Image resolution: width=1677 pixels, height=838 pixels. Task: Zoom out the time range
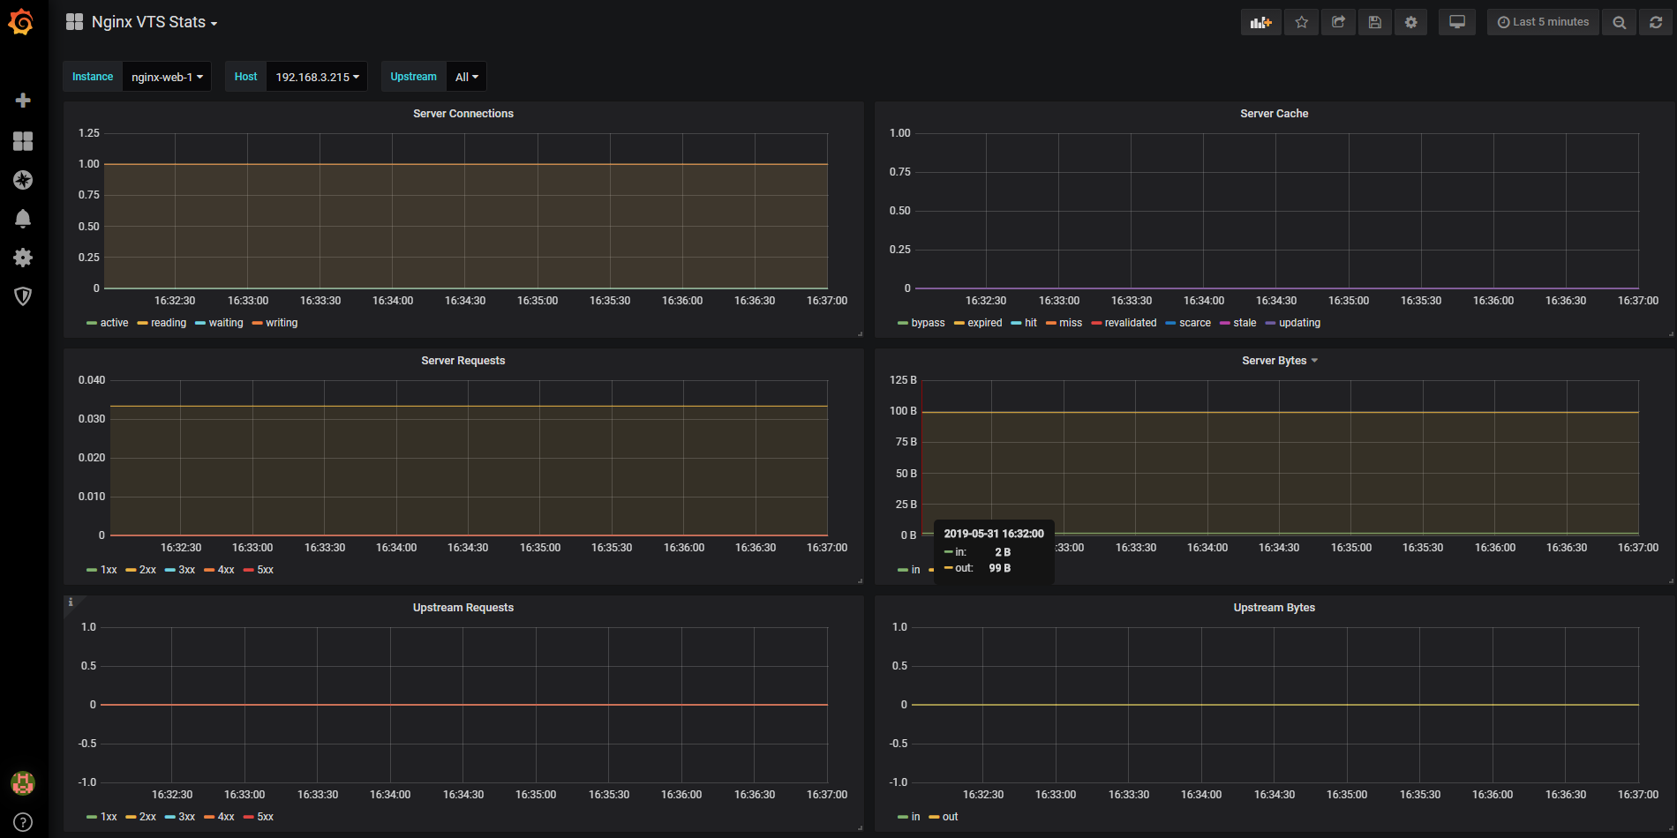pyautogui.click(x=1619, y=22)
